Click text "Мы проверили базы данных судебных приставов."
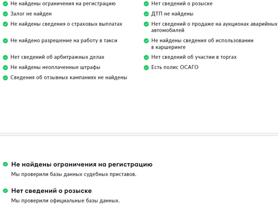This screenshot has width=278, height=208. click(74, 174)
